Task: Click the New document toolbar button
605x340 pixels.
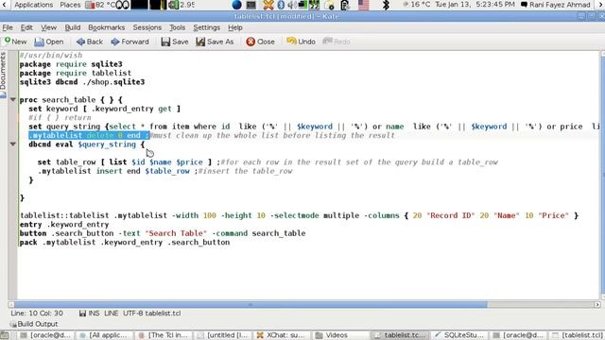Action: coord(15,42)
